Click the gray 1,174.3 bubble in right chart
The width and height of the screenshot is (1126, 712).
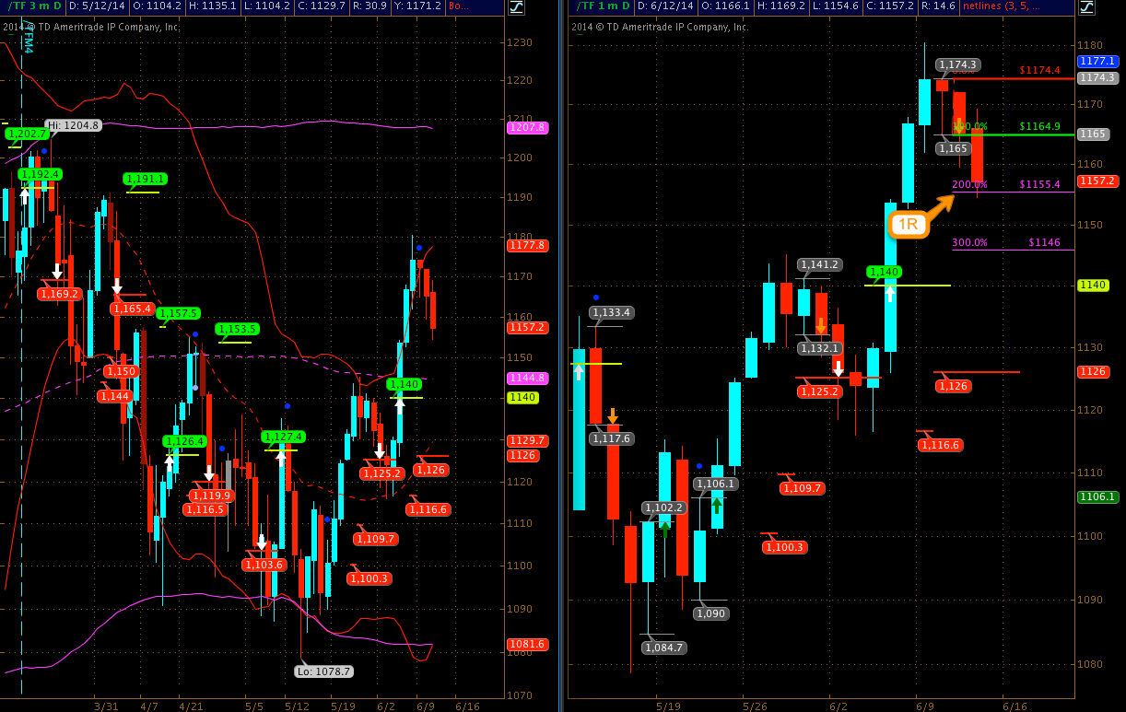[x=958, y=64]
